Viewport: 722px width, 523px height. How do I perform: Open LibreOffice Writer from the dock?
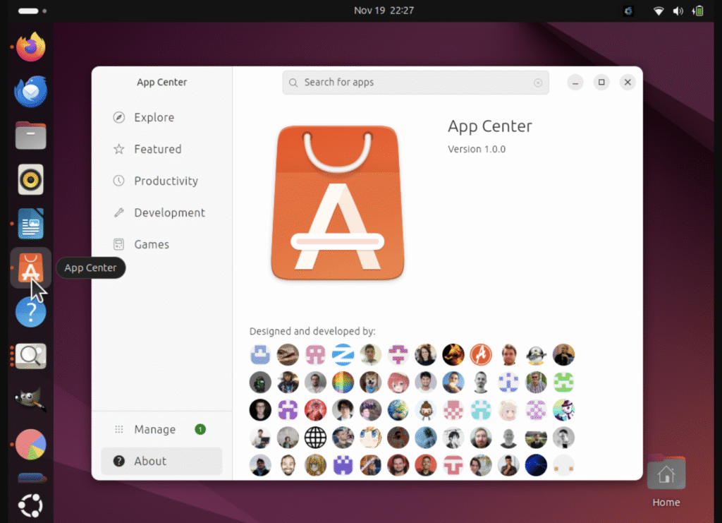click(31, 224)
